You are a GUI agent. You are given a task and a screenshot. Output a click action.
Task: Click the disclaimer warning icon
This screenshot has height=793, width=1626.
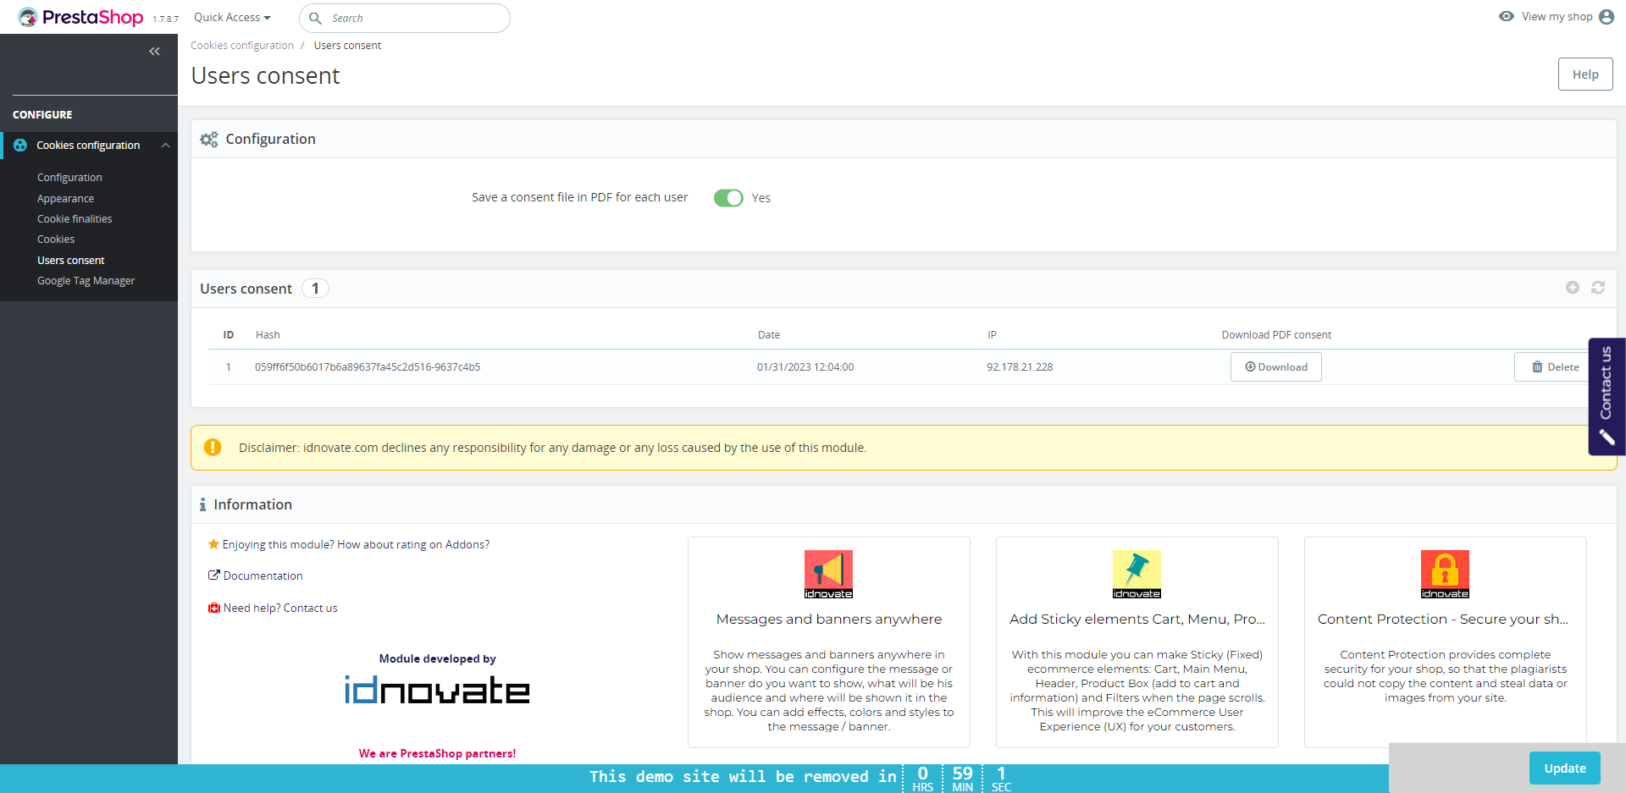pos(213,447)
